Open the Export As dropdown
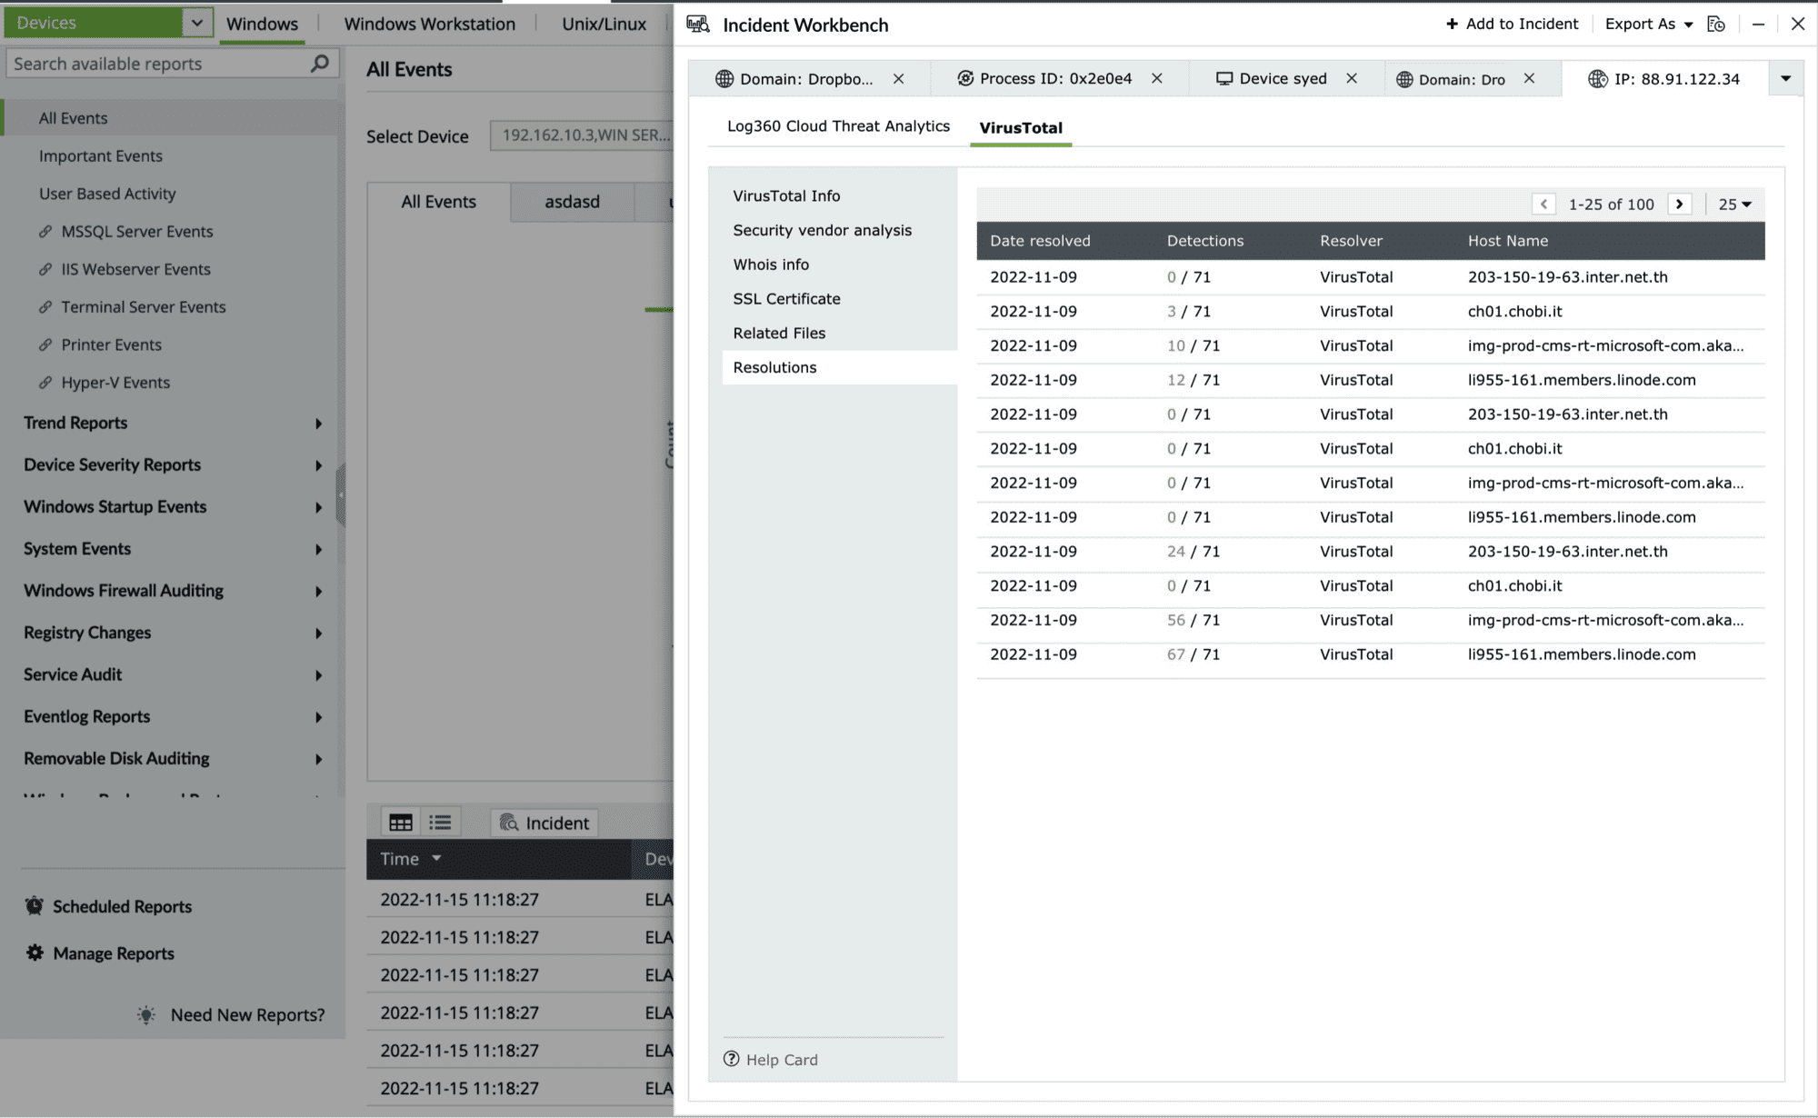Image resolution: width=1818 pixels, height=1118 pixels. coord(1649,25)
